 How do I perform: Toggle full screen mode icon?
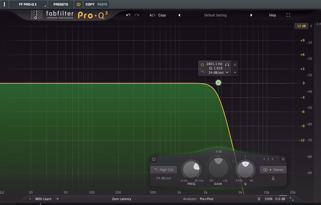288,15
